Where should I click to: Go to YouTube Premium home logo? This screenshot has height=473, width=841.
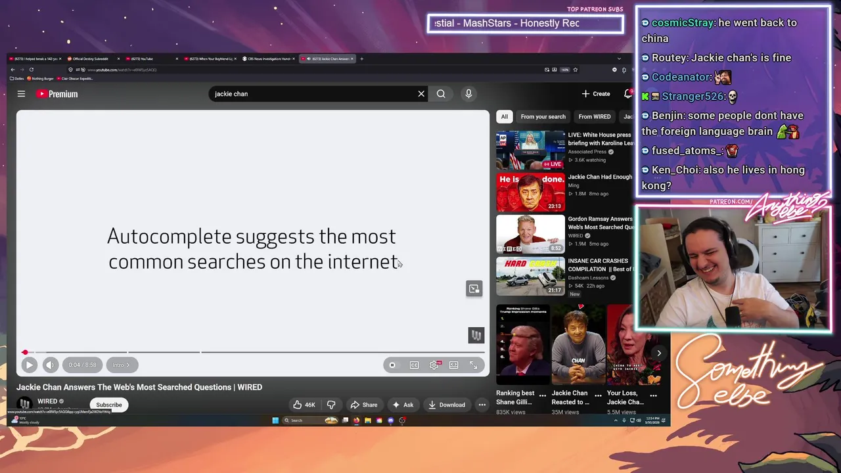[57, 94]
